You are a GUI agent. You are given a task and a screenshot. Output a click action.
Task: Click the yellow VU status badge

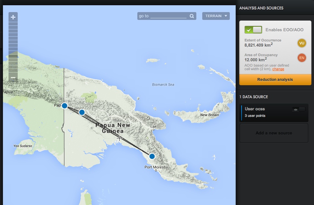coord(302,43)
